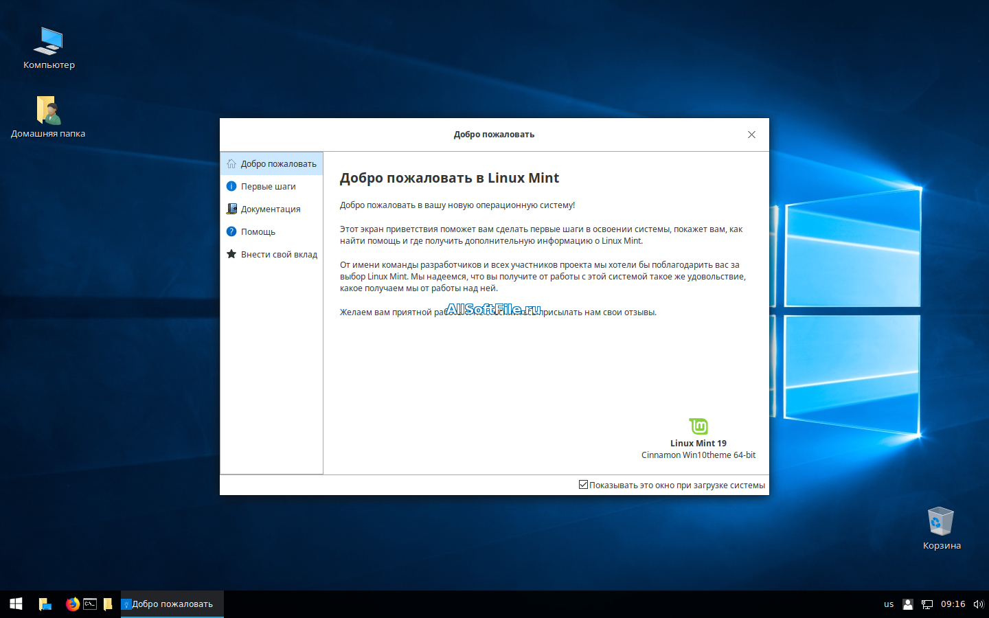Viewport: 989px width, 618px height.
Task: Click the folder-with-monitor launcher in the taskbar
Action: tap(45, 604)
